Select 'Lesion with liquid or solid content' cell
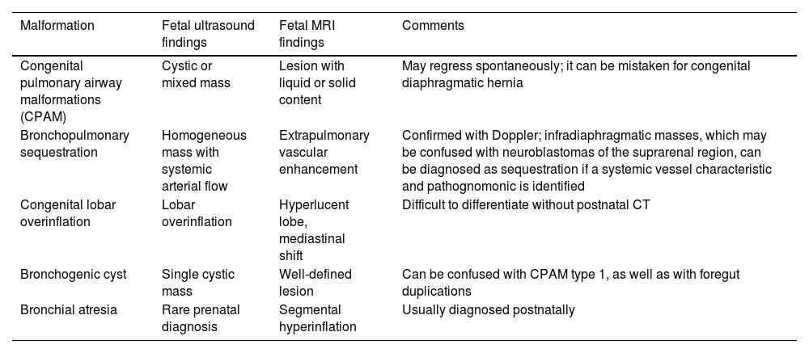Image resolution: width=809 pixels, height=353 pixels. tap(317, 82)
